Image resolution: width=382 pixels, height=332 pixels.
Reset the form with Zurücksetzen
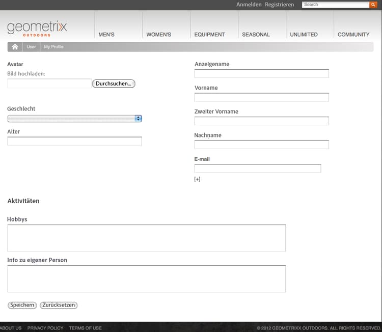coord(59,305)
